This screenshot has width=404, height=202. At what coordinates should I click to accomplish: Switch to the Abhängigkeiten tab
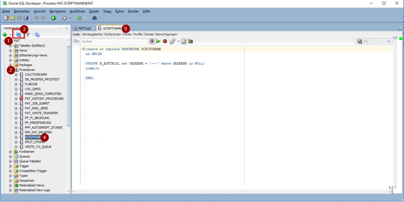[x=92, y=34]
